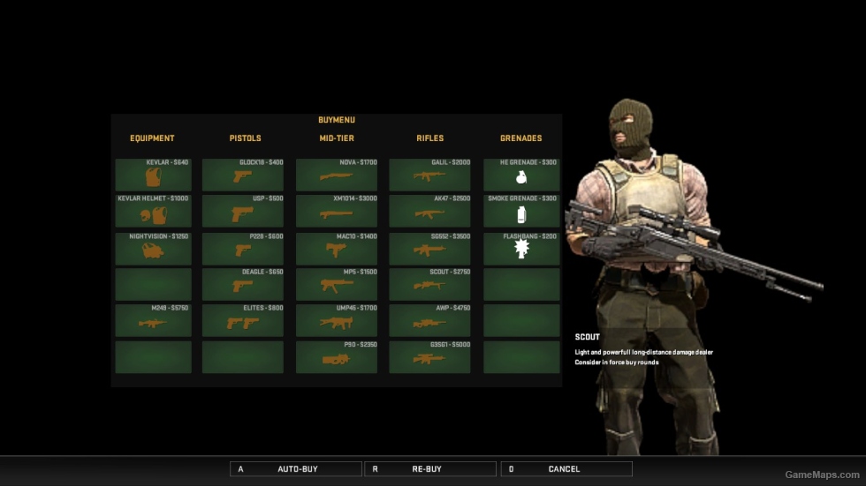Click the Re-Buy button
Screen dimensions: 866x486
click(430, 469)
